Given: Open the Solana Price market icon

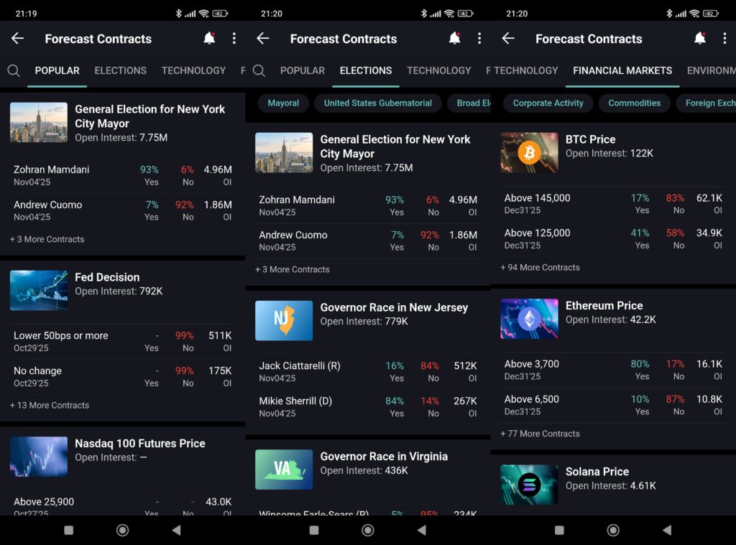Looking at the screenshot, I should [530, 484].
